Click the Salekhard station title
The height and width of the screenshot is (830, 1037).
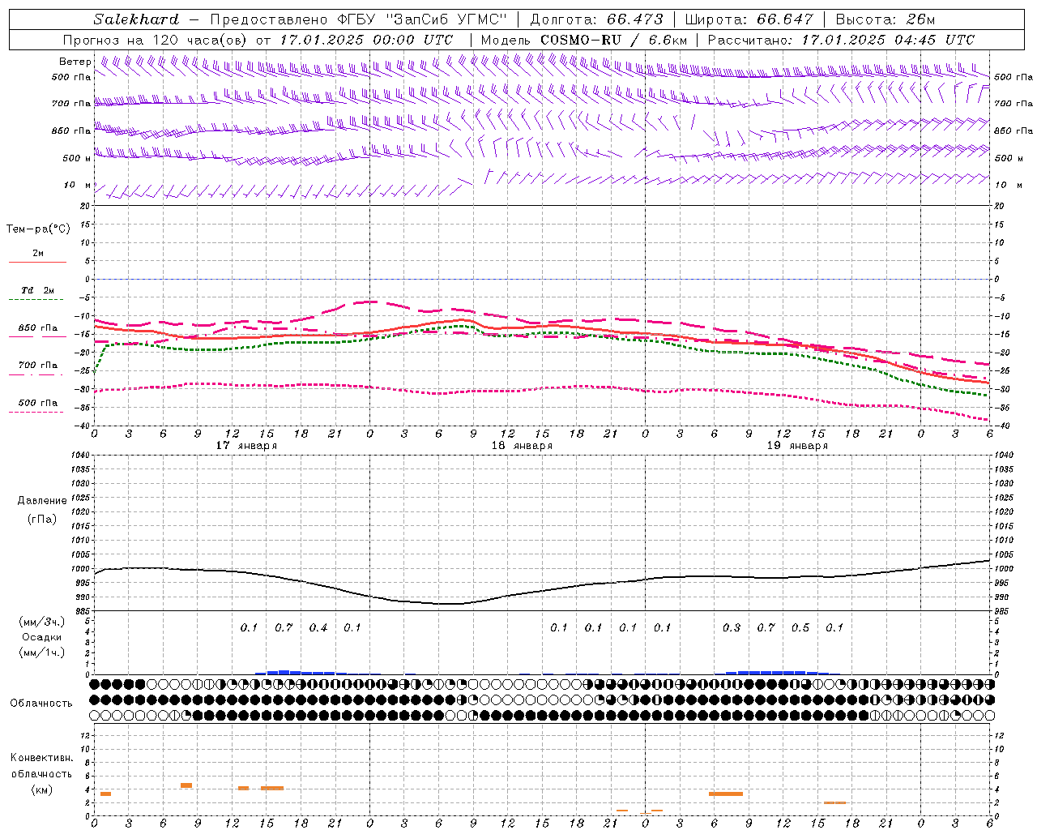point(135,19)
